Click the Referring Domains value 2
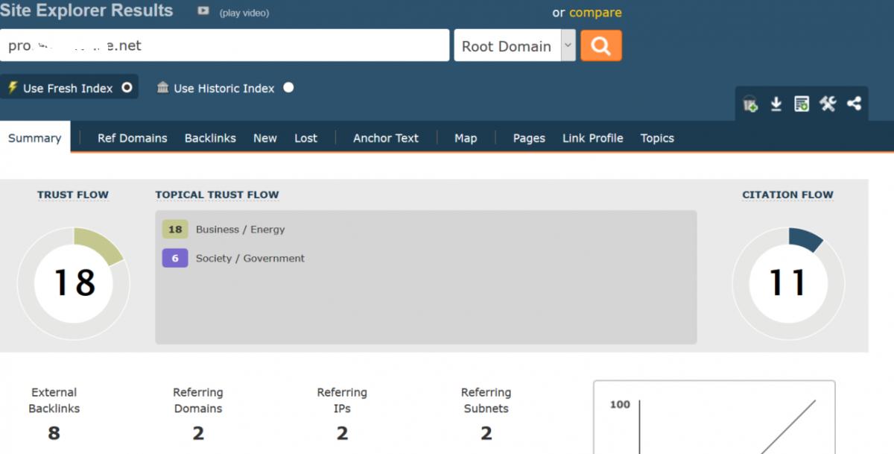This screenshot has width=894, height=454. [x=198, y=433]
